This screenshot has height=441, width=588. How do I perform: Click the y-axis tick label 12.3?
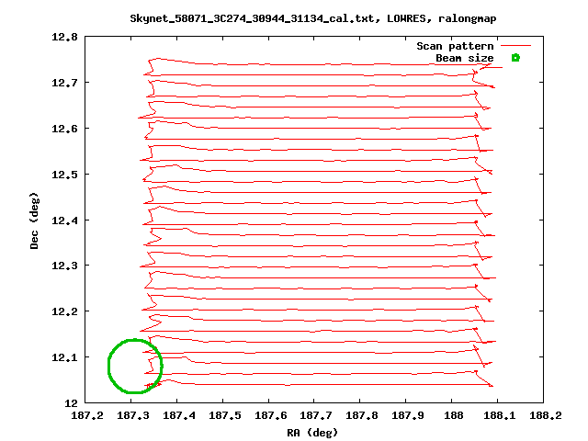click(x=64, y=266)
